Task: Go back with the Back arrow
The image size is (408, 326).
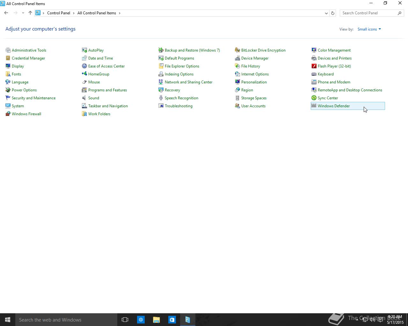Action: tap(6, 13)
